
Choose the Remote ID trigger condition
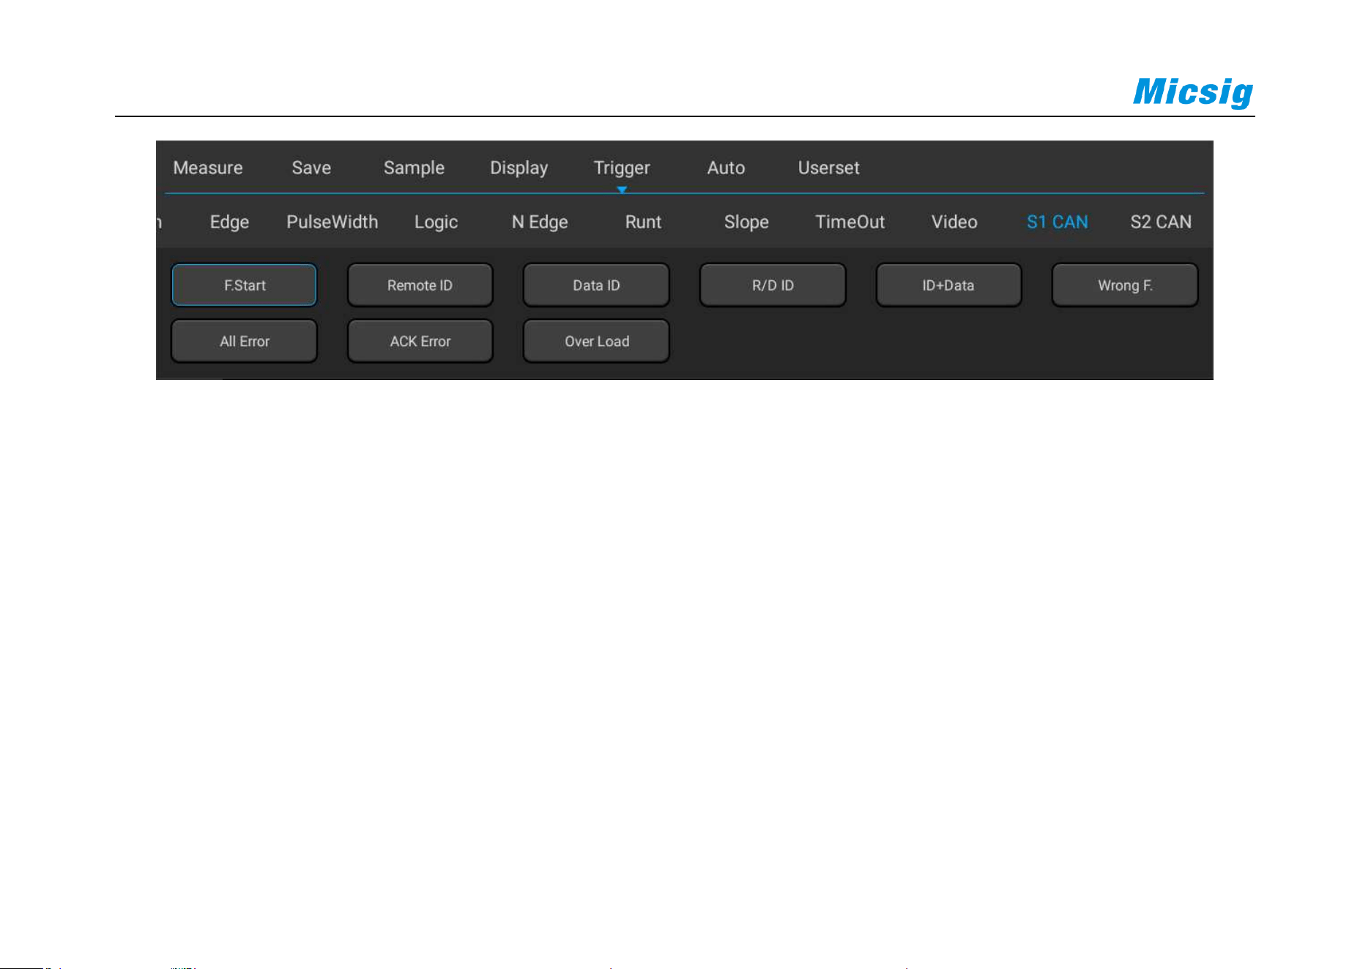pos(420,285)
